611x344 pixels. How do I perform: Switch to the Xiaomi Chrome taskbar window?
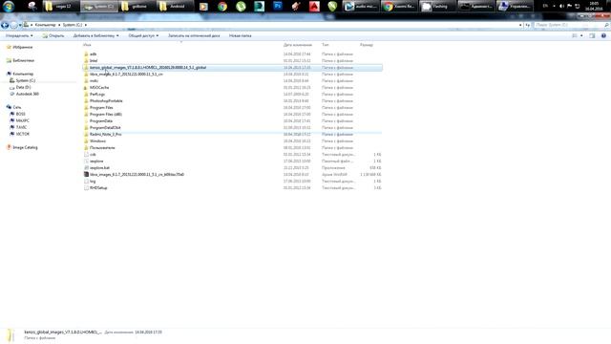(x=399, y=7)
